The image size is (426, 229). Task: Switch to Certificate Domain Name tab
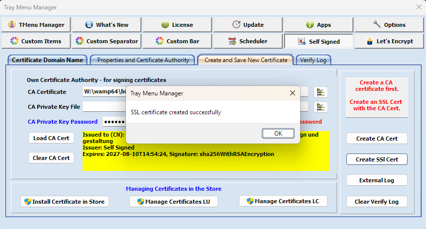click(x=47, y=60)
